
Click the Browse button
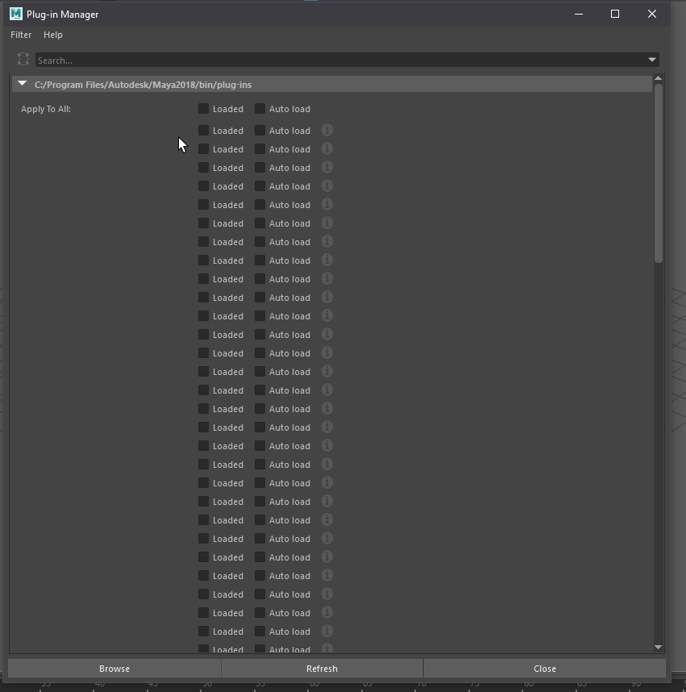pyautogui.click(x=114, y=668)
